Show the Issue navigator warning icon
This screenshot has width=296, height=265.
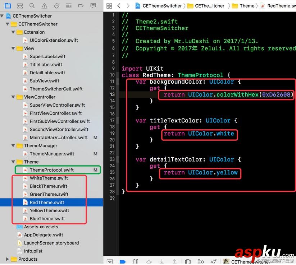coord(44,6)
